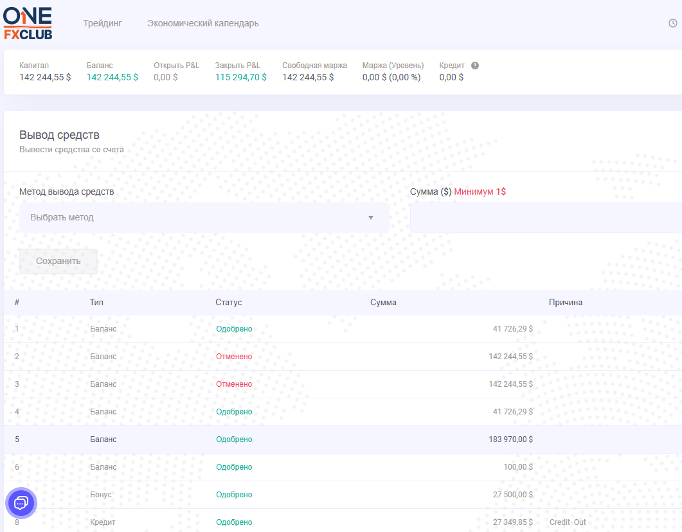Select the Бонус row of 27 500,00 $
The image size is (682, 532).
(341, 495)
